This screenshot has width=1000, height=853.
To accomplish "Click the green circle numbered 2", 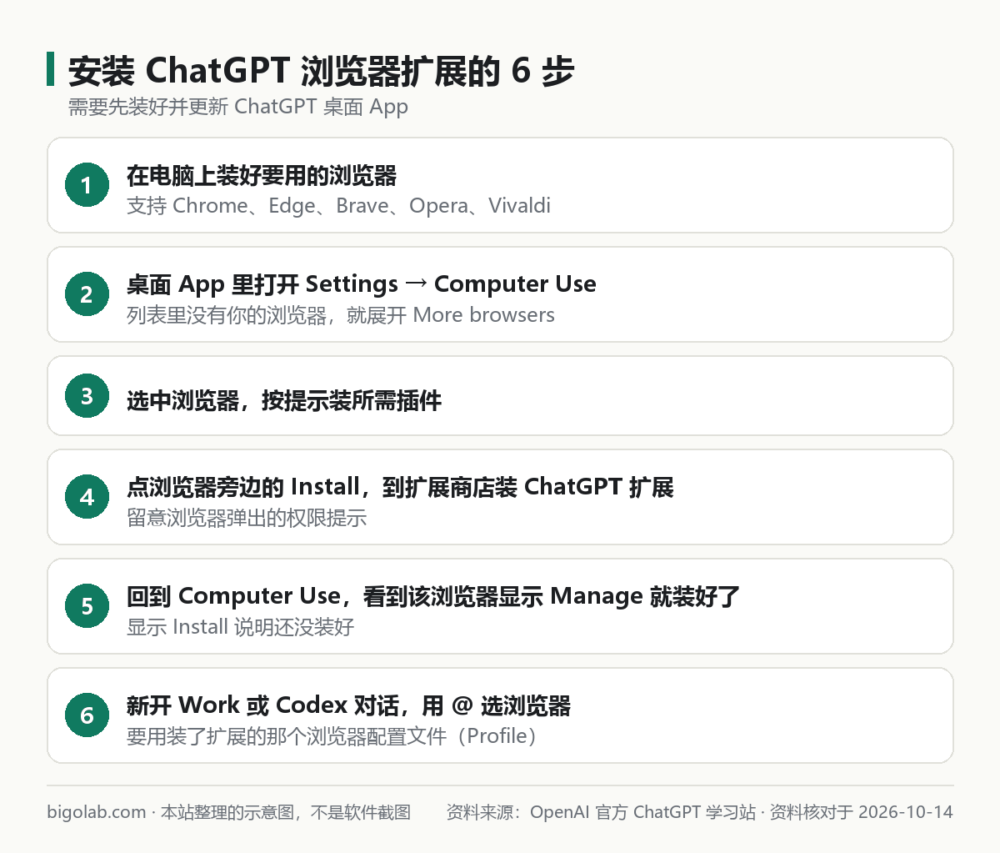I will (87, 294).
